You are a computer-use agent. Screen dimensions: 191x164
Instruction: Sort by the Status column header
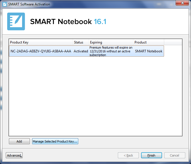pyautogui.click(x=81, y=42)
